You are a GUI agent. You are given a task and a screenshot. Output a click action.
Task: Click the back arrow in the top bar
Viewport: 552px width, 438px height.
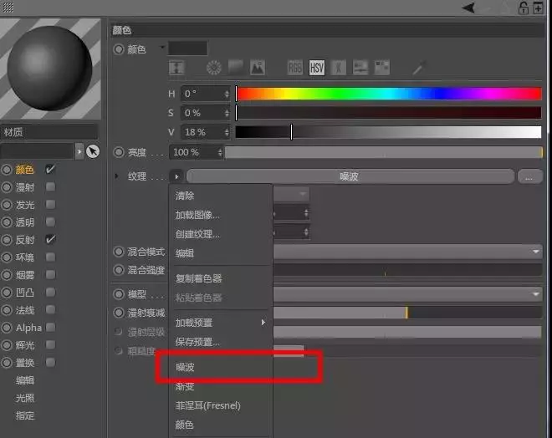click(x=468, y=8)
